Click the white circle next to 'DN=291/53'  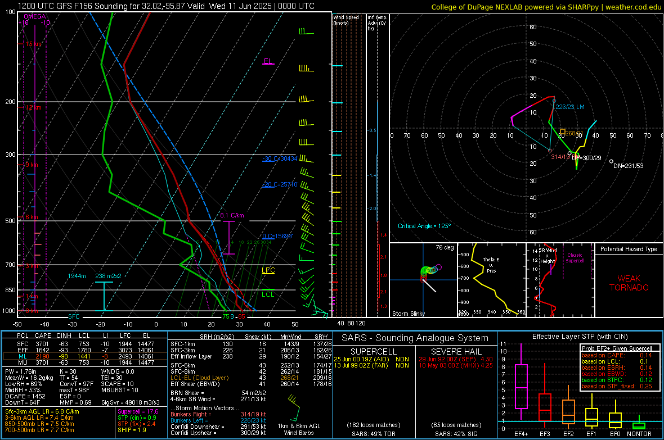tap(611, 161)
